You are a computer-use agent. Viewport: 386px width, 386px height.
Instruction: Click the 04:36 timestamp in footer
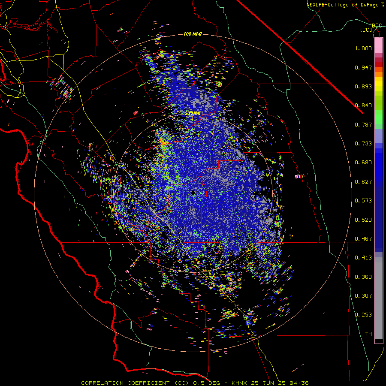coord(298,383)
